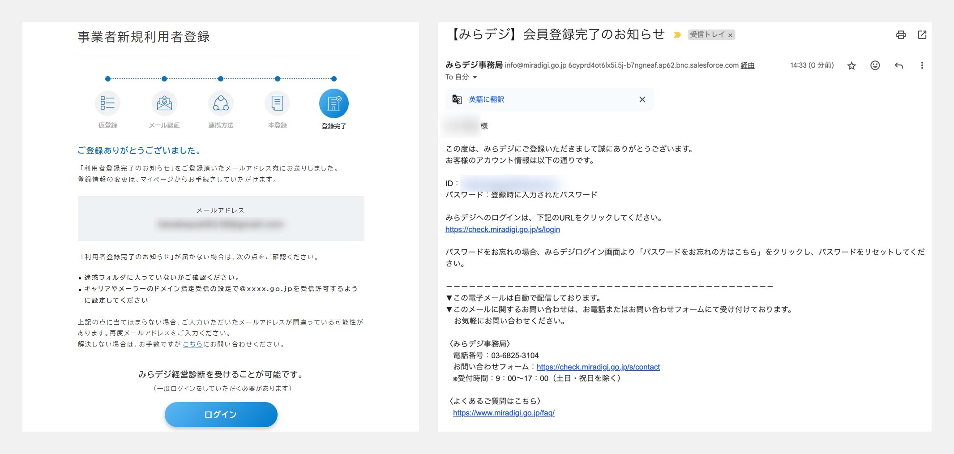
Task: Open the miradigi FAQ link
Action: tap(504, 413)
